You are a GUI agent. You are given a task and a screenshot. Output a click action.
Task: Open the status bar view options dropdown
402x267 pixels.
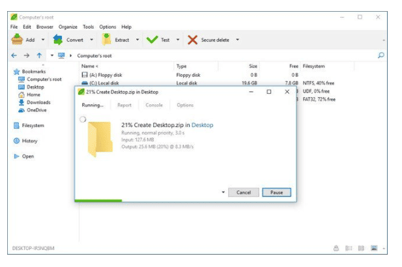[384, 248]
